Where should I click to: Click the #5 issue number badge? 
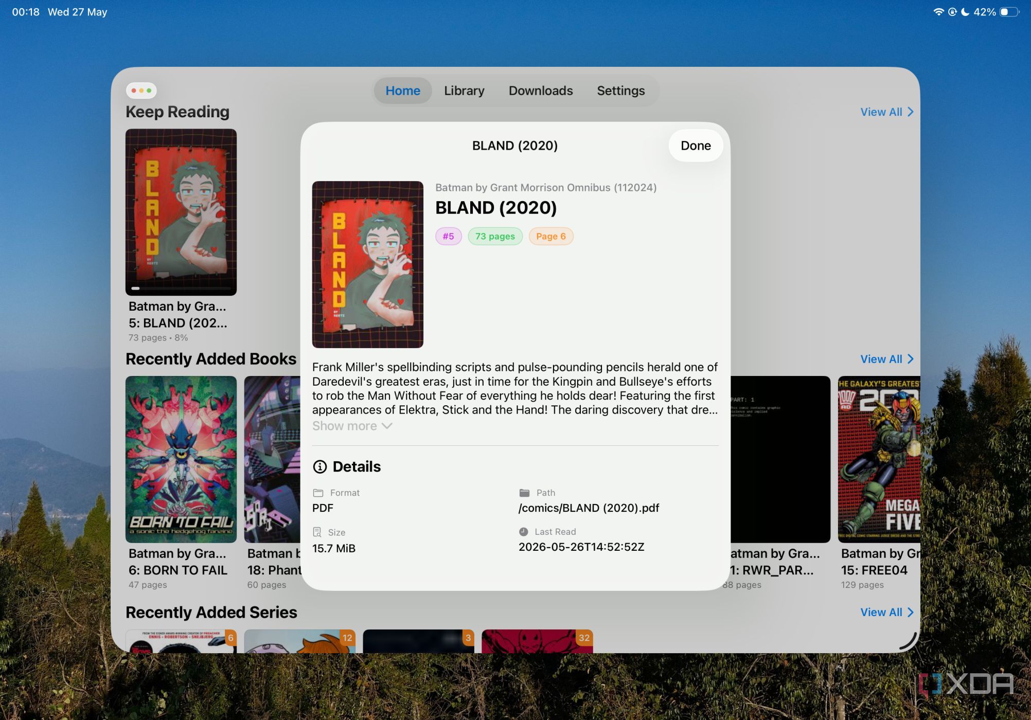[x=449, y=236]
